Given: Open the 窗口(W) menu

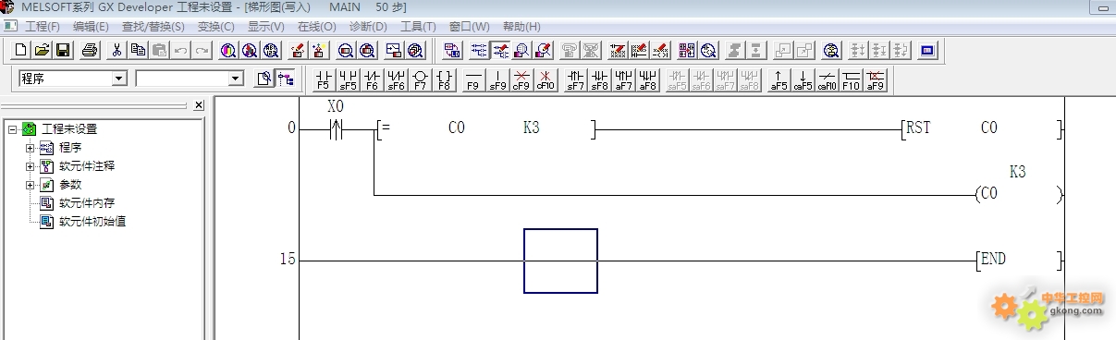Looking at the screenshot, I should (469, 27).
